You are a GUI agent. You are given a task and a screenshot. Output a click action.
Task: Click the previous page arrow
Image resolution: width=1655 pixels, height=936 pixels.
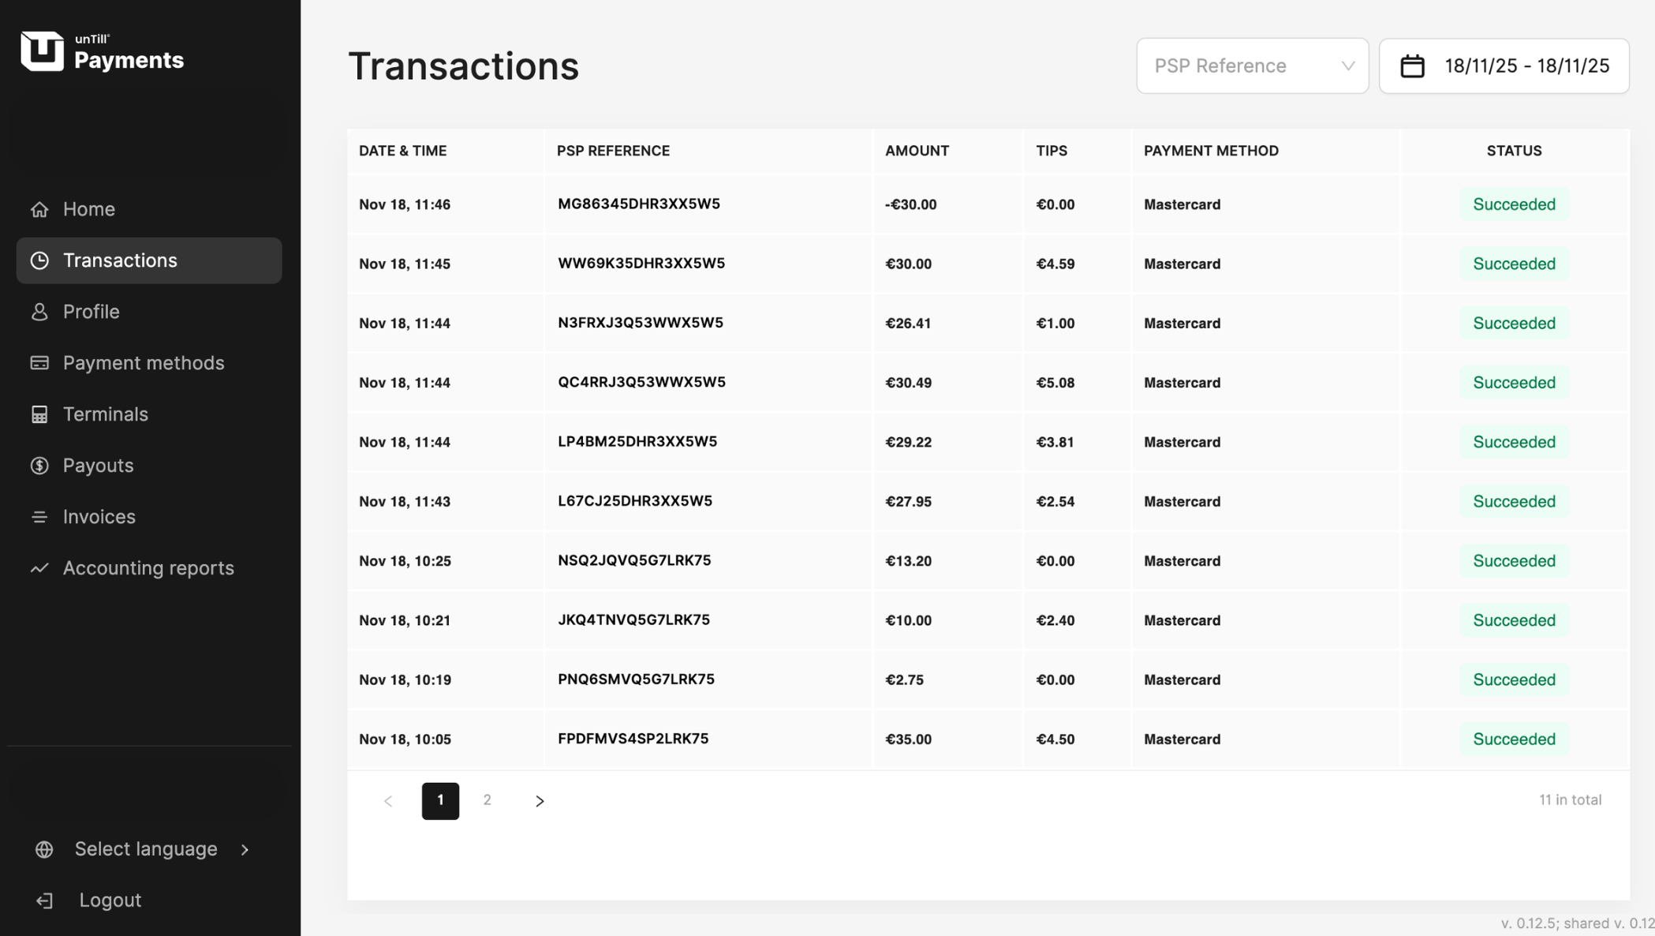click(x=388, y=801)
